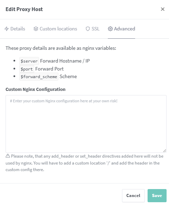Screen dimensions: 169x206
Task: Click the stacked layers Custom locations icon
Action: (x=36, y=29)
